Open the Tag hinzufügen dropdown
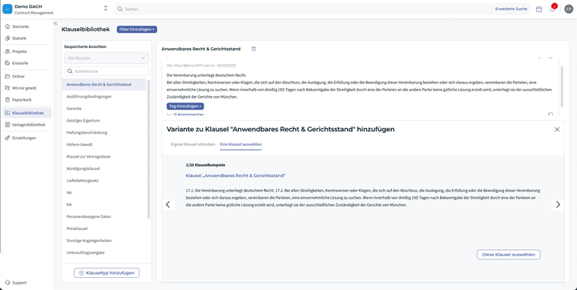This screenshot has width=577, height=290. 185,106
